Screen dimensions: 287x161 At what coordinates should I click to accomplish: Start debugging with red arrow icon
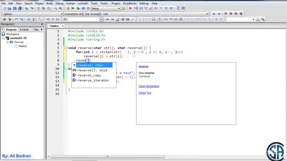pyautogui.click(x=130, y=8)
